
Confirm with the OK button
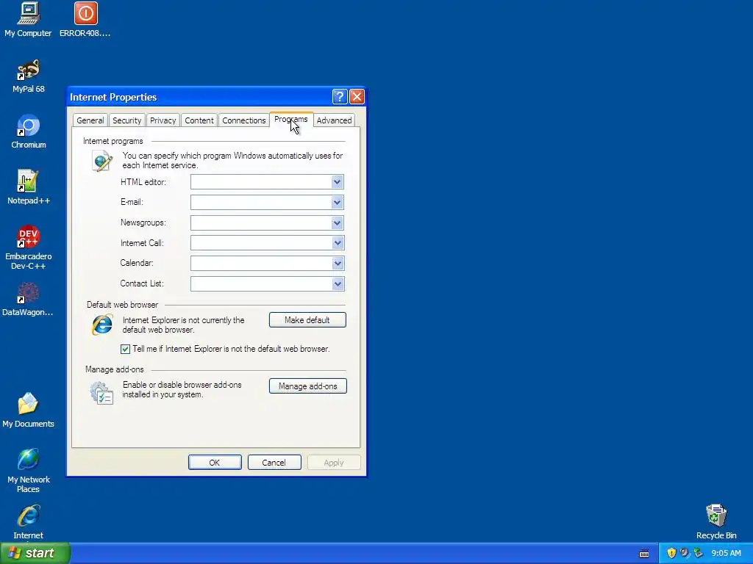pyautogui.click(x=215, y=463)
